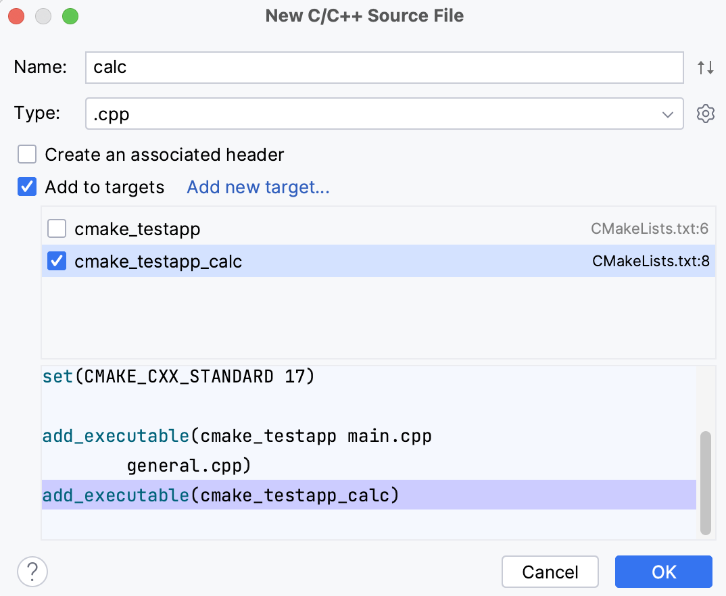Uncheck the Add to targets checkbox

click(27, 187)
